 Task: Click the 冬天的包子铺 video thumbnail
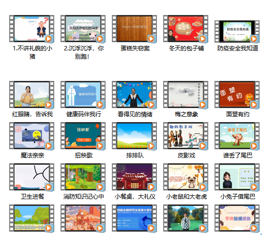point(185,29)
